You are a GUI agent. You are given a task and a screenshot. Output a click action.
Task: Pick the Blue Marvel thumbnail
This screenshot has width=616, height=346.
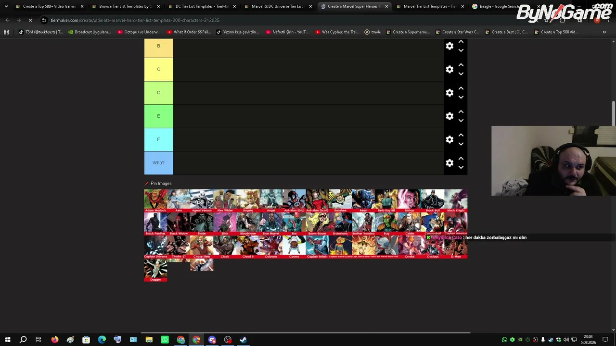coord(271,224)
